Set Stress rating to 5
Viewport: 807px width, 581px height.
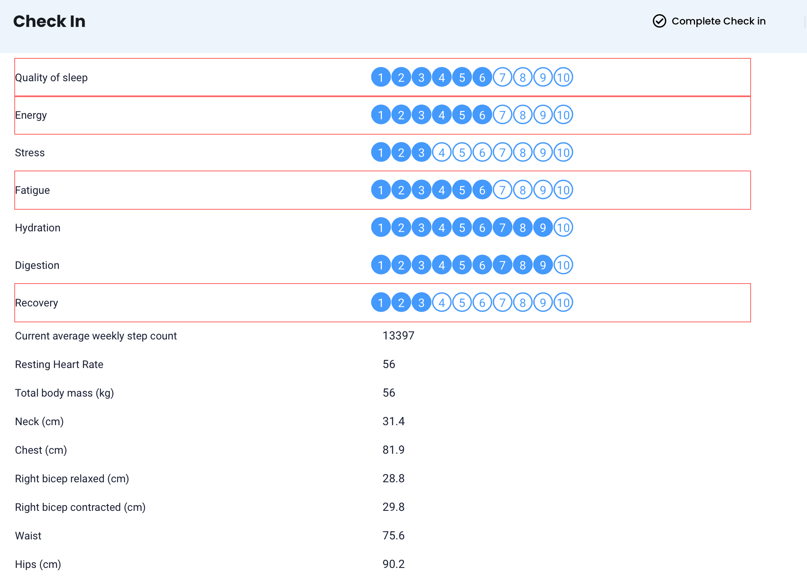[462, 153]
